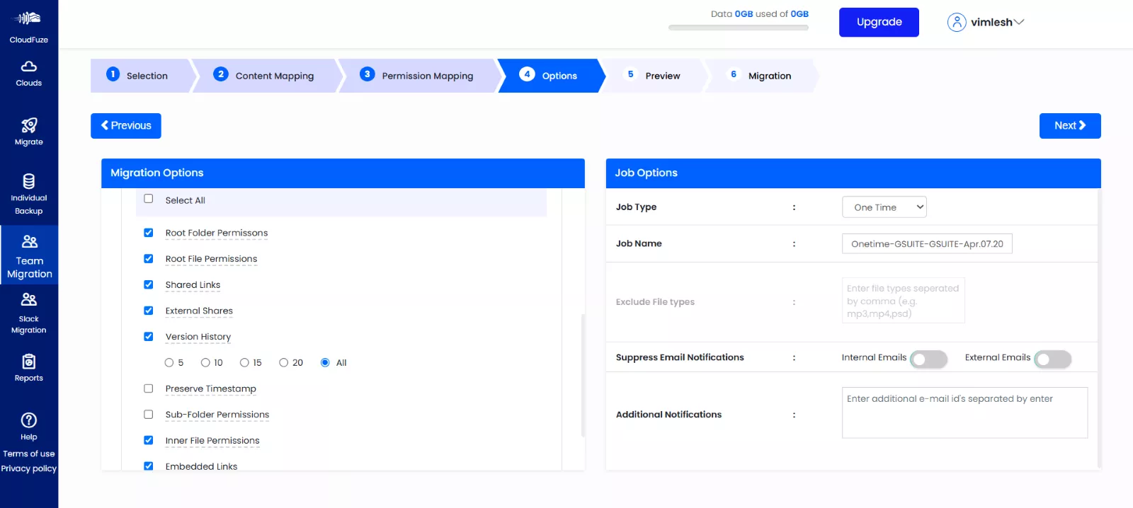Uncheck Root File Permissions checkbox
The image size is (1133, 508).
click(x=149, y=258)
